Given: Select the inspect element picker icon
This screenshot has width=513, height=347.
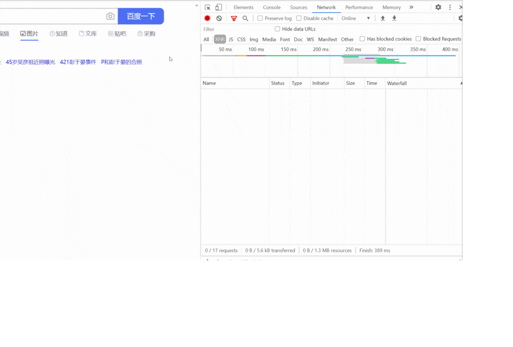Looking at the screenshot, I should 208,7.
